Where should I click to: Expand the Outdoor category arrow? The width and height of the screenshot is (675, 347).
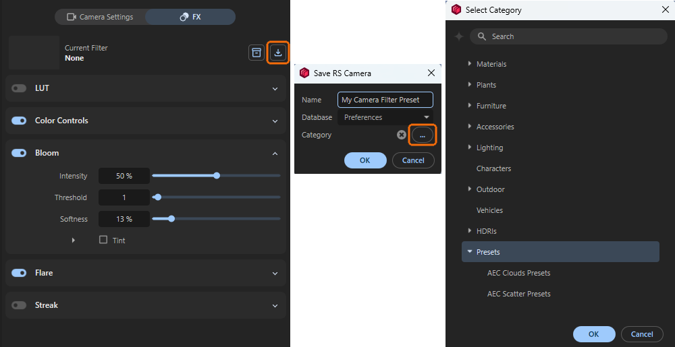[x=470, y=189]
